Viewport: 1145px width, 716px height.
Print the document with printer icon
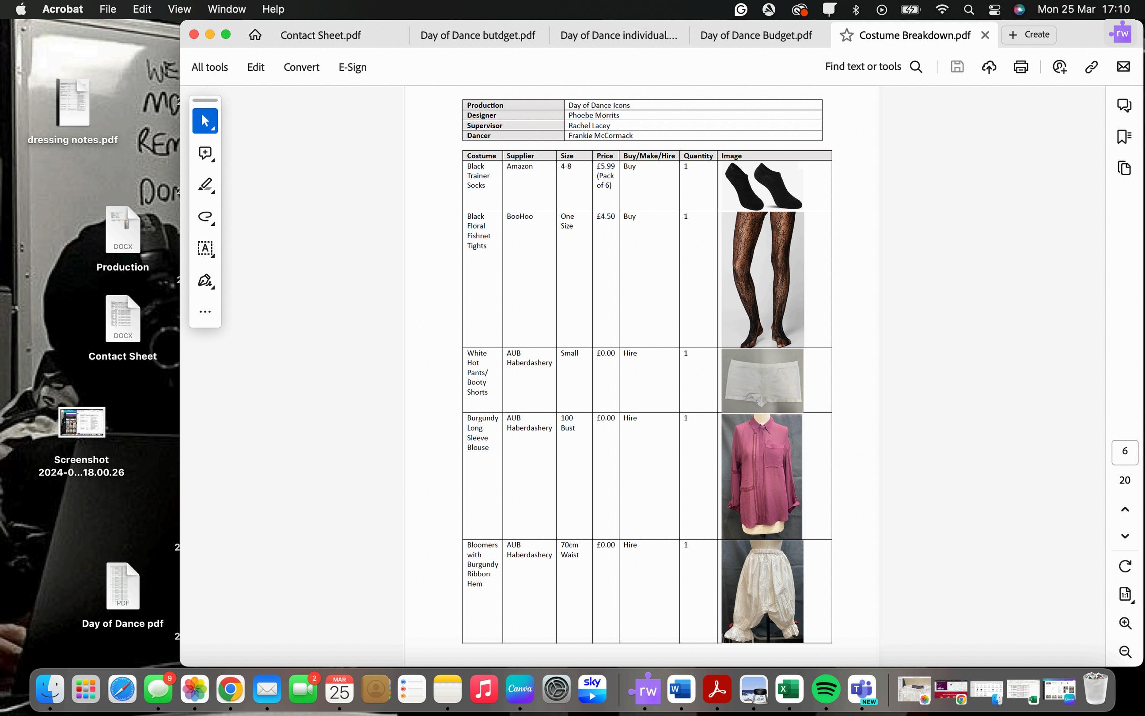1020,67
